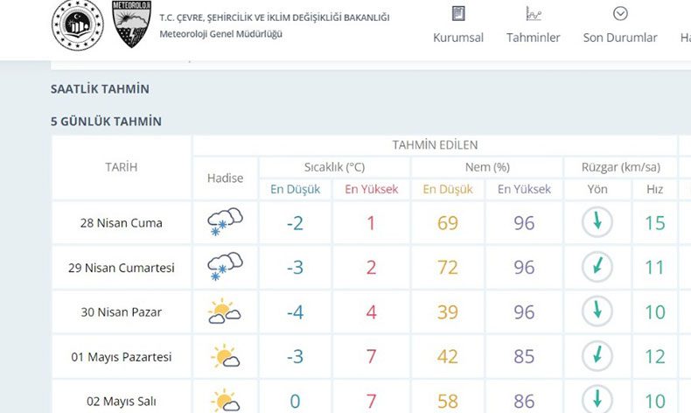Image resolution: width=691 pixels, height=413 pixels.
Task: Click the Kurumsal document icon
Action: [x=458, y=14]
